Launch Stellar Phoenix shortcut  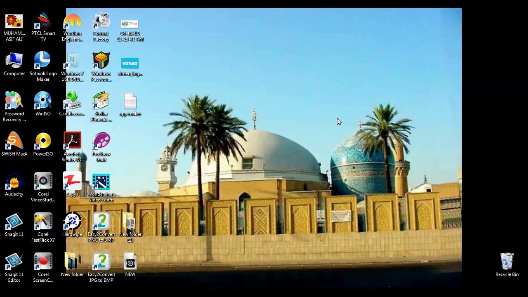pos(101,107)
